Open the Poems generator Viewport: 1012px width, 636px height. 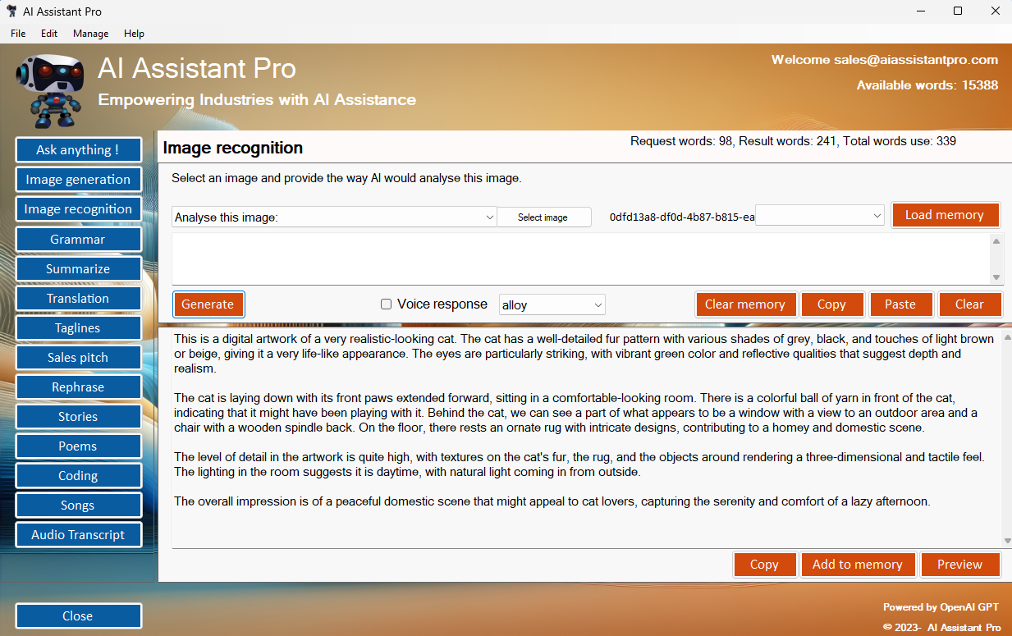point(78,446)
